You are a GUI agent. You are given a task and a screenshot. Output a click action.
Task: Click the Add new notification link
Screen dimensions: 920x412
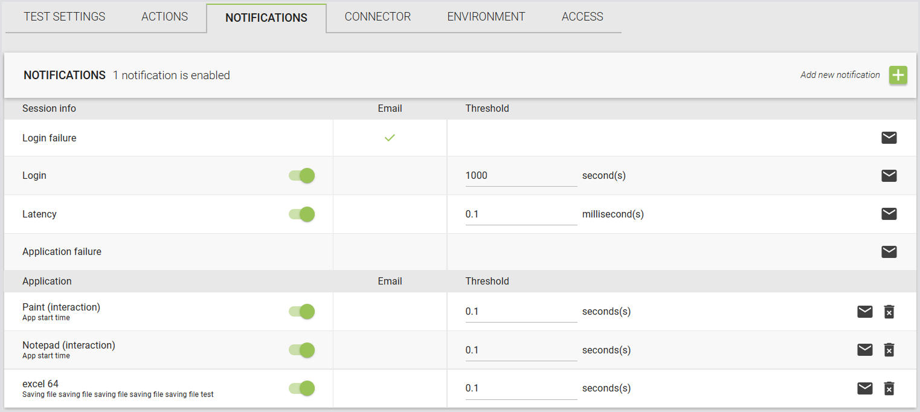[x=840, y=75]
